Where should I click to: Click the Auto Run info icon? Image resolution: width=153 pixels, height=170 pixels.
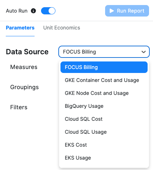click(x=33, y=11)
